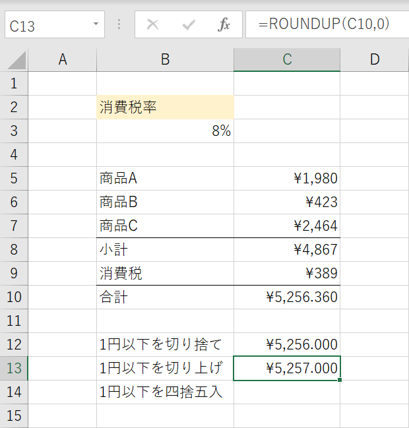409x428 pixels.
Task: Click the 商品B label cell
Action: pos(165,202)
